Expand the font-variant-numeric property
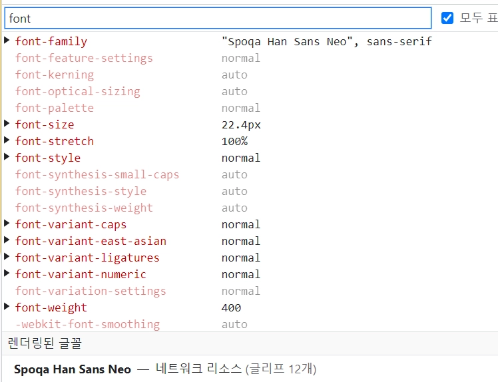498x382 pixels. point(7,274)
